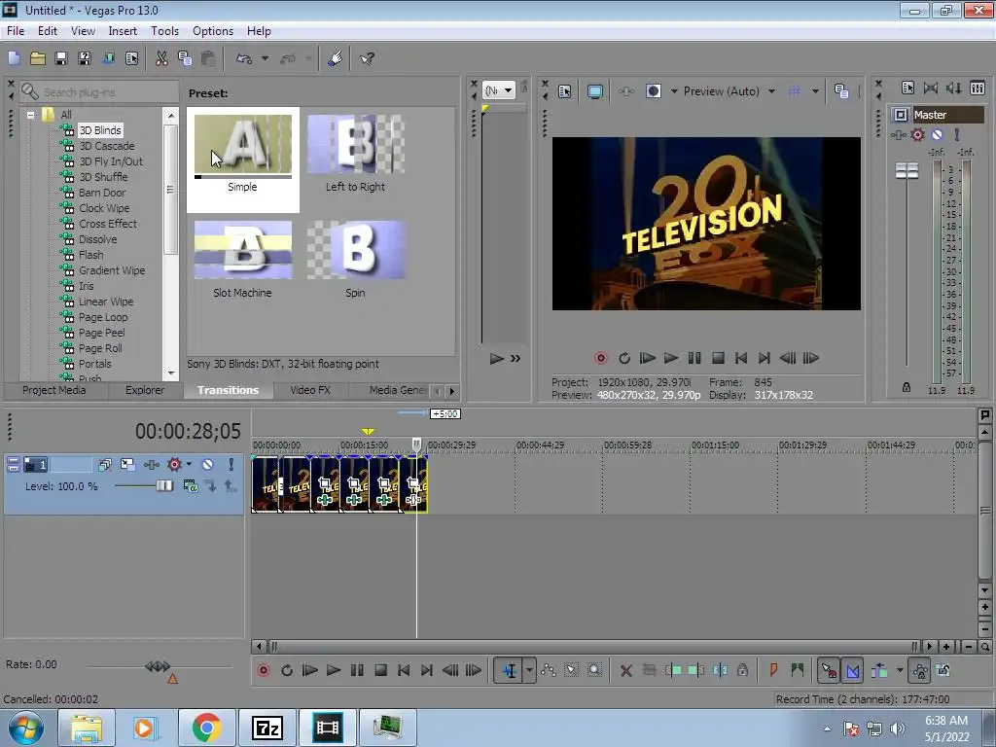Open the trimmer history dropdown
The height and width of the screenshot is (747, 996).
click(x=499, y=90)
